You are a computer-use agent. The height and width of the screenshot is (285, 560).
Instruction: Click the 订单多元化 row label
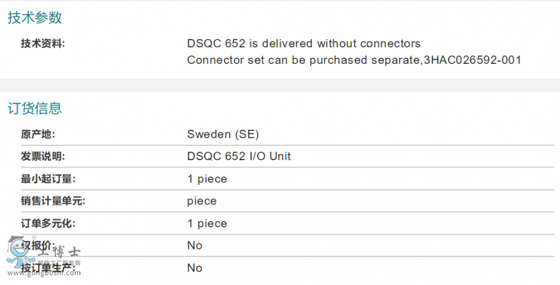click(48, 224)
